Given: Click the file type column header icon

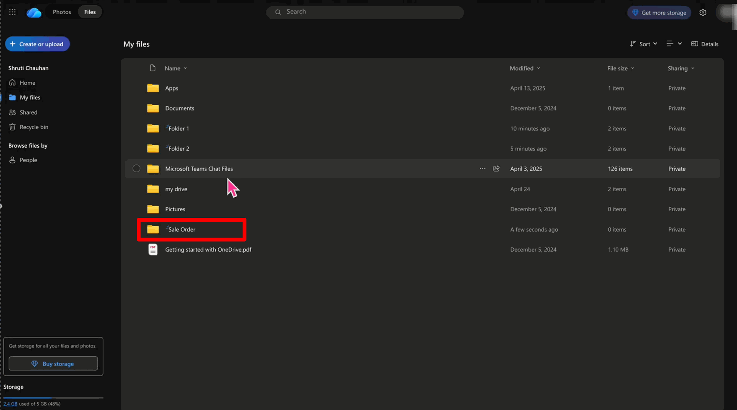Looking at the screenshot, I should point(152,68).
